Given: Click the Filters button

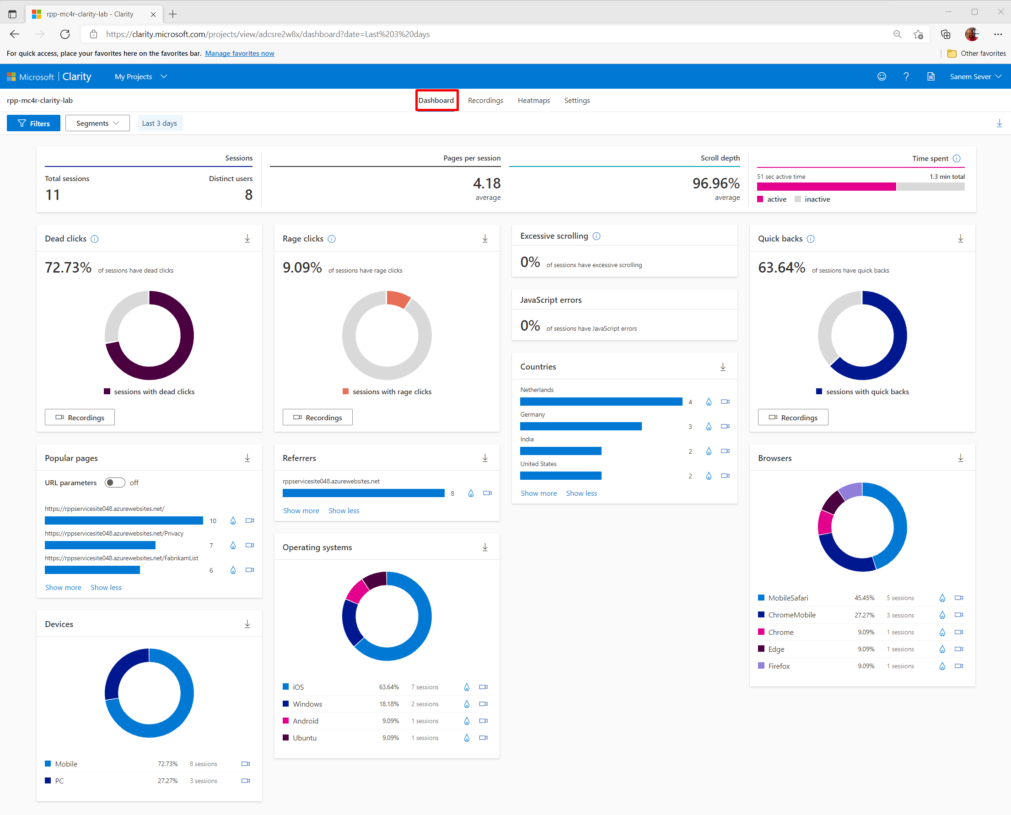Looking at the screenshot, I should pos(33,123).
